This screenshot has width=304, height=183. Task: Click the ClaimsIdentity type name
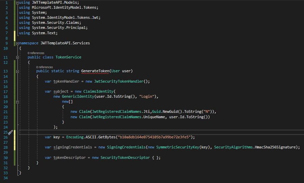[98, 91]
